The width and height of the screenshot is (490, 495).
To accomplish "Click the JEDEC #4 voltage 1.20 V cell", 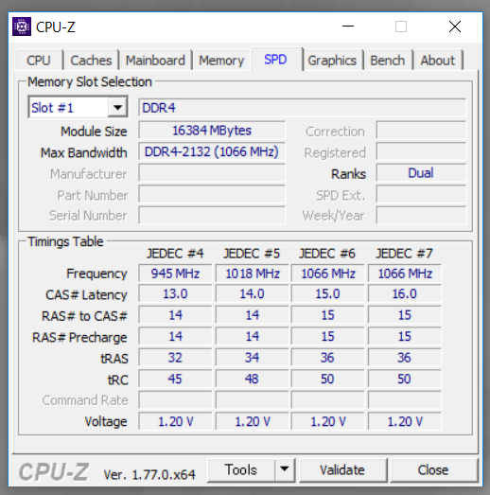I will point(175,421).
